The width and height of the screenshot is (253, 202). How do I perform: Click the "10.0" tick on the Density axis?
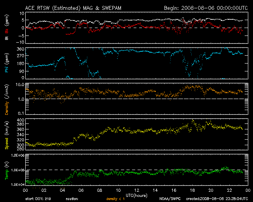(x=21, y=85)
